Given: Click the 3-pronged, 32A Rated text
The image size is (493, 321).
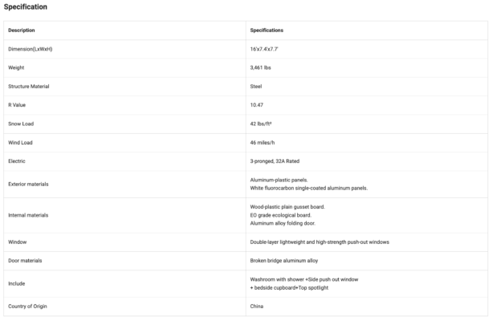Looking at the screenshot, I should 275,161.
